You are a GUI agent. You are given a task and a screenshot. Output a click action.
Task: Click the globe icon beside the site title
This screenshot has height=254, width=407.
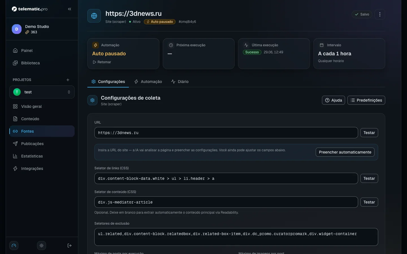94,16
